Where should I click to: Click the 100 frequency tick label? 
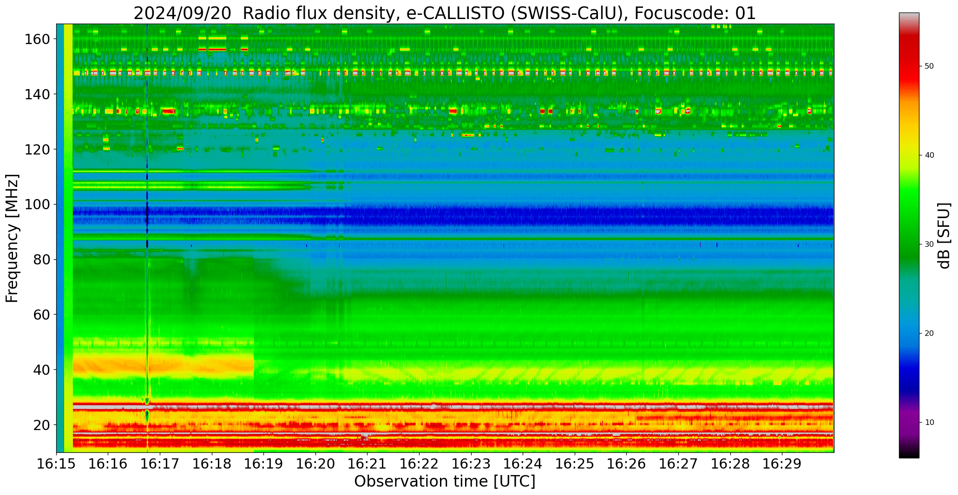[x=37, y=204]
